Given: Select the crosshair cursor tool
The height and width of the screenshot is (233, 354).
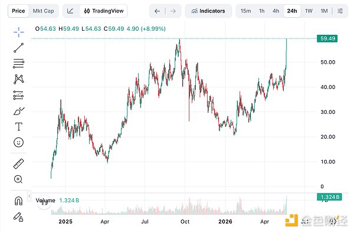Looking at the screenshot, I should [x=18, y=32].
